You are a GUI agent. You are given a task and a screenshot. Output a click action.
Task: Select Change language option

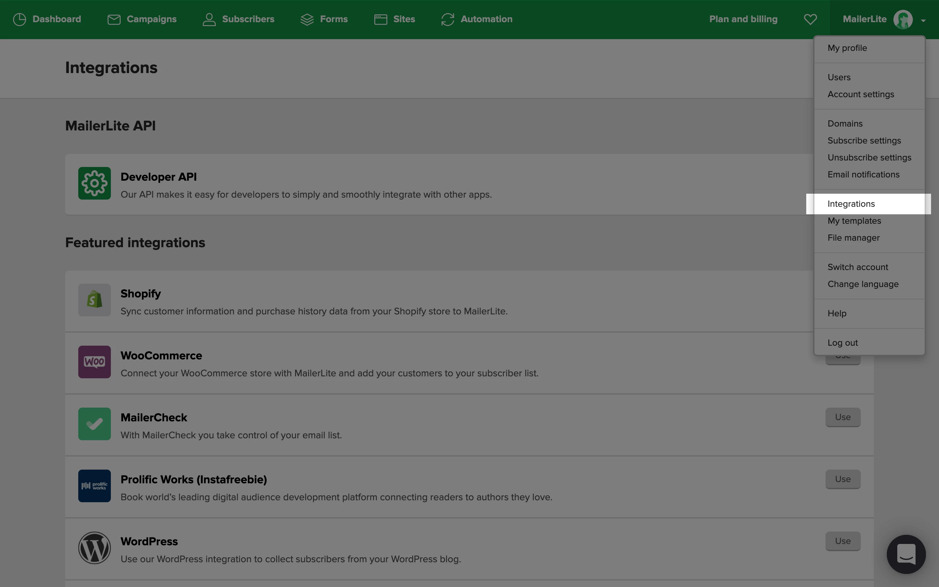[x=863, y=284]
